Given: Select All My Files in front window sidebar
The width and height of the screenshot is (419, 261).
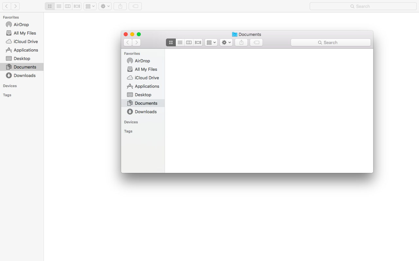Looking at the screenshot, I should coord(143,69).
